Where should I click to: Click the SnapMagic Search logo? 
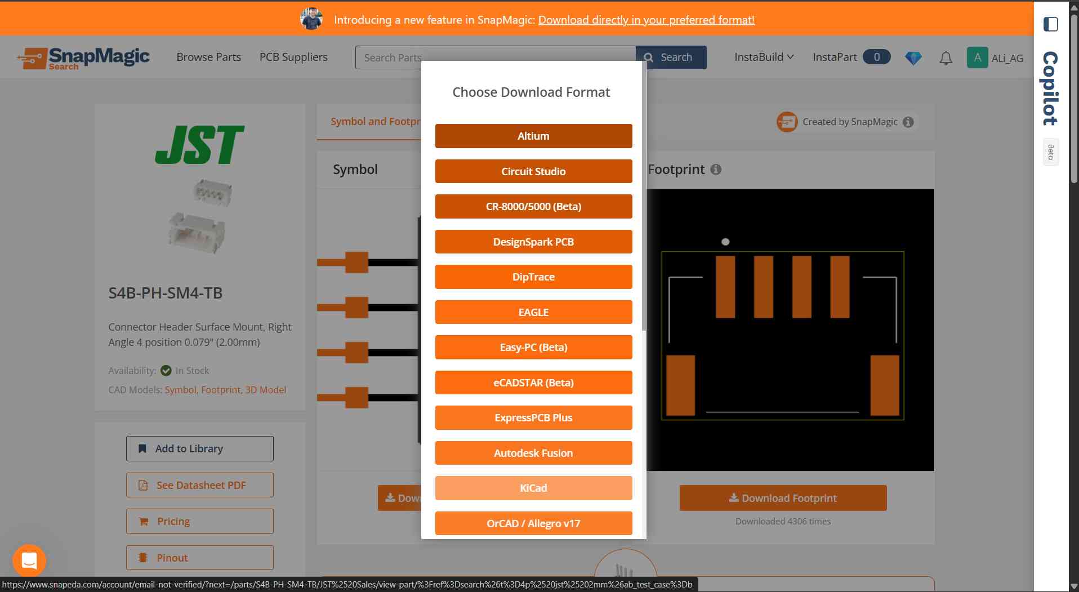coord(83,58)
